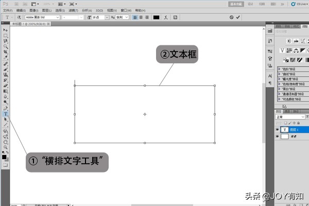Open the font size dropdown
This screenshot has height=206, width=309.
click(x=107, y=18)
